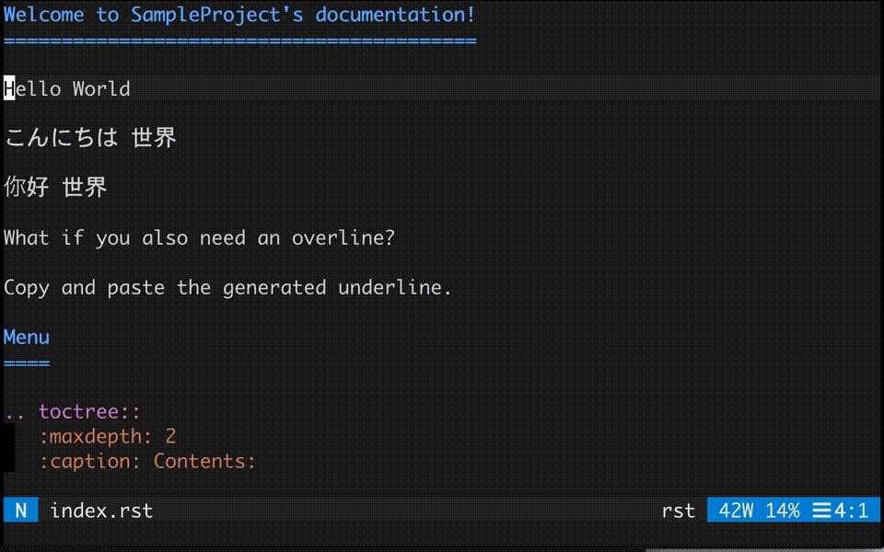Click the Chinese 你好 世界 line
The width and height of the screenshot is (884, 552).
55,187
